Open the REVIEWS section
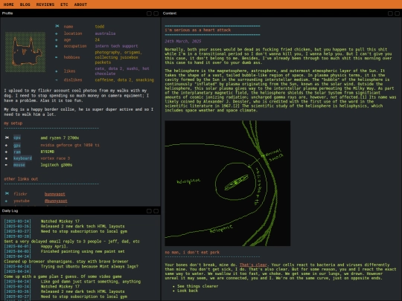The width and height of the screenshot is (402, 301). coord(45,4)
